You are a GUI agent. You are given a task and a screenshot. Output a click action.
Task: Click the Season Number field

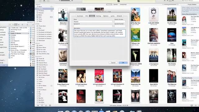click(120, 21)
